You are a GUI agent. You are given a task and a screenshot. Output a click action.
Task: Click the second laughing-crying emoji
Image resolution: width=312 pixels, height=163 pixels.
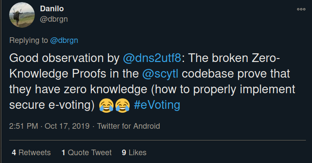point(122,105)
